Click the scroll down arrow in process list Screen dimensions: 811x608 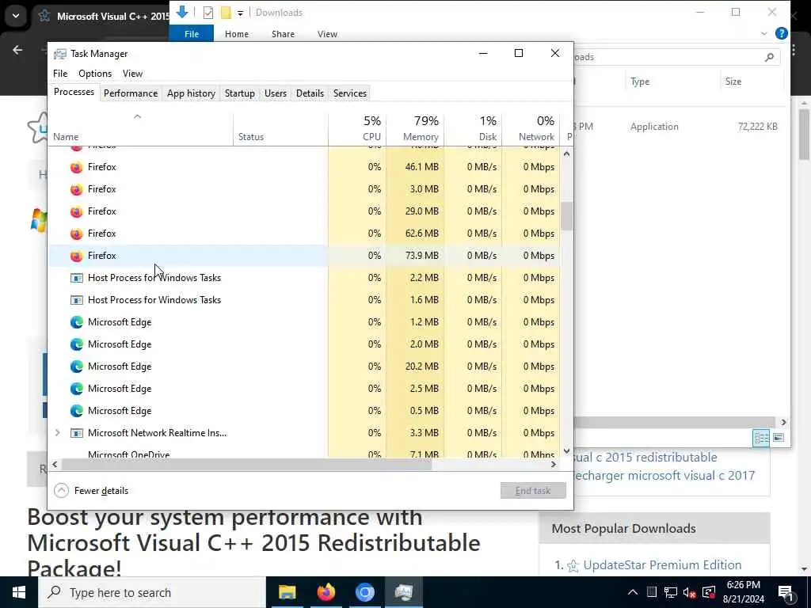pyautogui.click(x=566, y=450)
